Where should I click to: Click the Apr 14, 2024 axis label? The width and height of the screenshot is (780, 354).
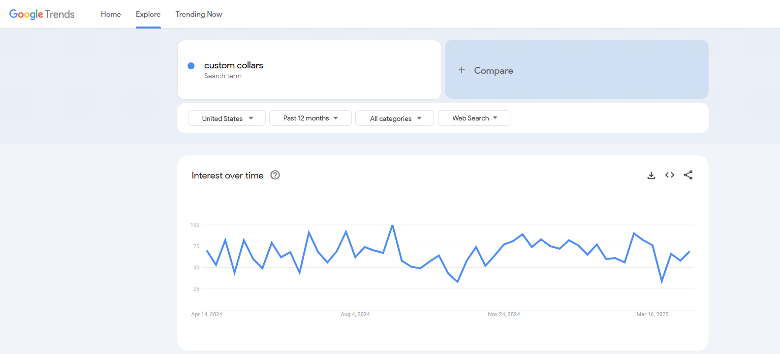coord(207,314)
